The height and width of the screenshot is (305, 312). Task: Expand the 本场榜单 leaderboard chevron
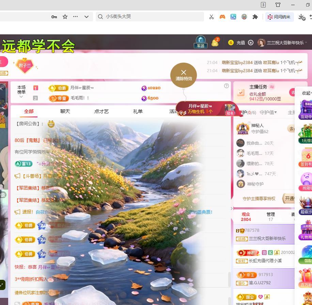click(21, 96)
